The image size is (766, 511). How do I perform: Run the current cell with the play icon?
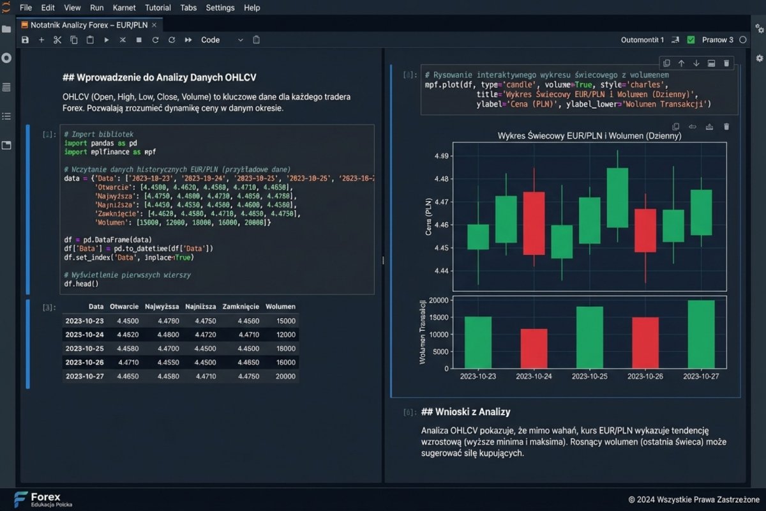(106, 40)
